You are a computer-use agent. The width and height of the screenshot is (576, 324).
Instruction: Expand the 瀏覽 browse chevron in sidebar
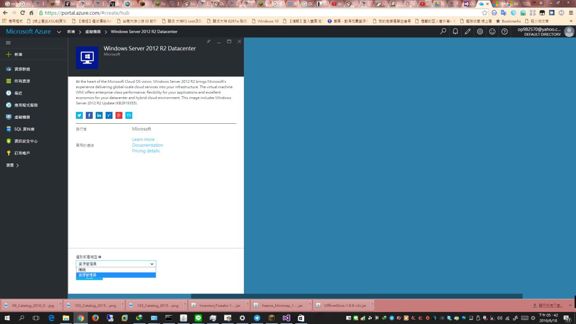coord(18,166)
